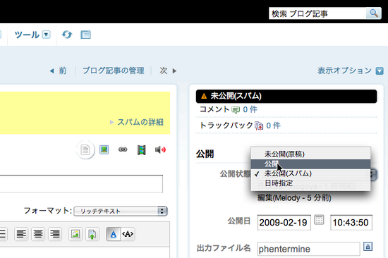This screenshot has height=258, width=388.
Task: Select 未公開(スパム) in status dropdown
Action: click(310, 173)
